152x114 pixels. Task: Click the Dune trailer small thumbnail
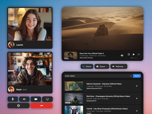coord(71,55)
